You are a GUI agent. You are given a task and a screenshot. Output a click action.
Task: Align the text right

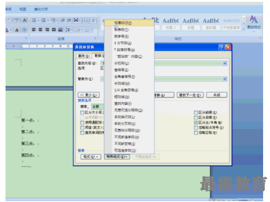pyautogui.click(x=47, y=30)
